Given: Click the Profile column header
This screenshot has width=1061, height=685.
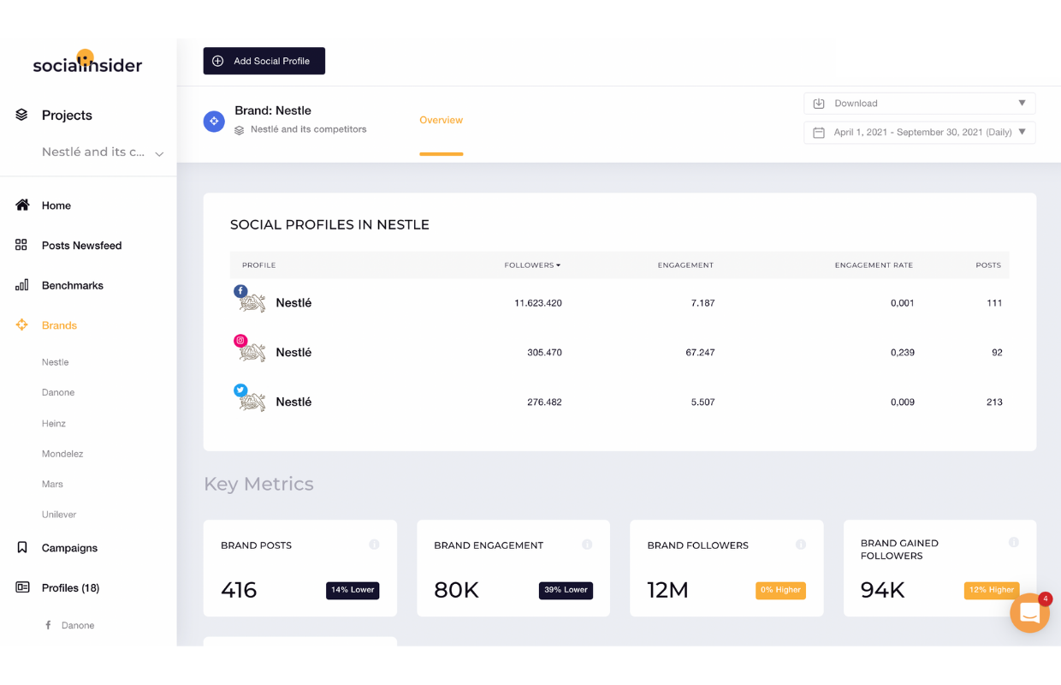Looking at the screenshot, I should 258,265.
